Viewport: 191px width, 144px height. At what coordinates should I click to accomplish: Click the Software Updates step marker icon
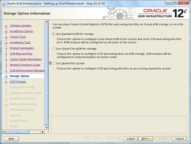[6, 26]
